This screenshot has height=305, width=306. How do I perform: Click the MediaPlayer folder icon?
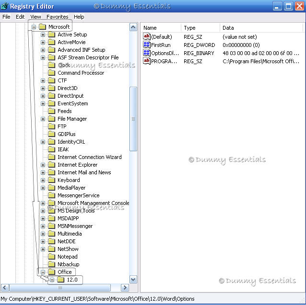[x=51, y=188]
